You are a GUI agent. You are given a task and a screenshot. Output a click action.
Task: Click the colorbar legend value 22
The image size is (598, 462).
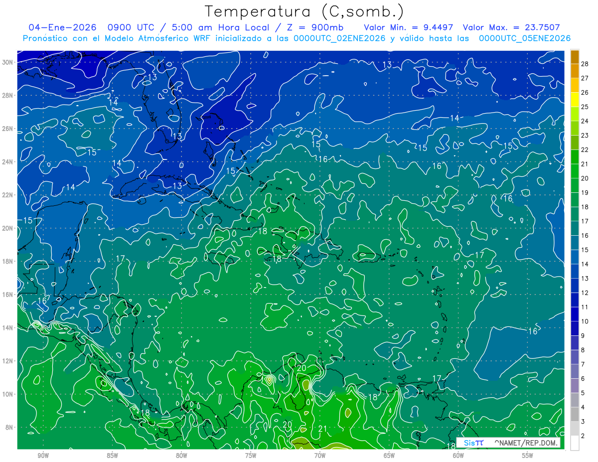pos(585,150)
